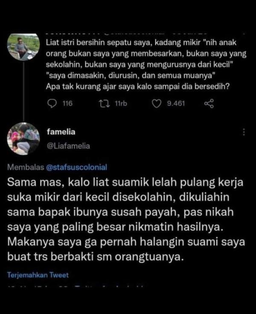Like the original tweet with heart icon

pyautogui.click(x=156, y=104)
